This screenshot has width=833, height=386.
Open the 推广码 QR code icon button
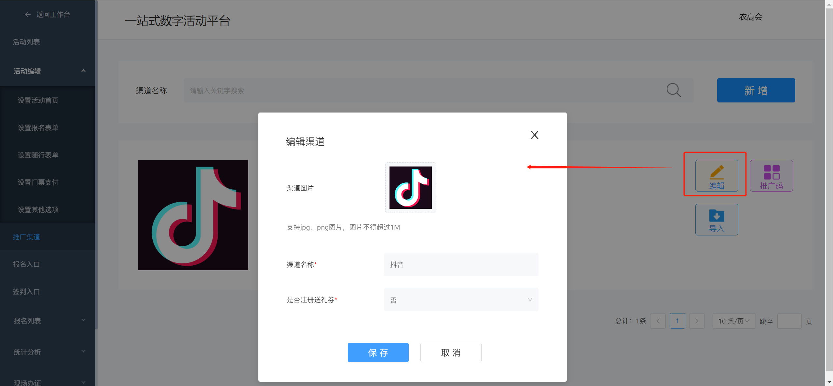click(x=771, y=176)
